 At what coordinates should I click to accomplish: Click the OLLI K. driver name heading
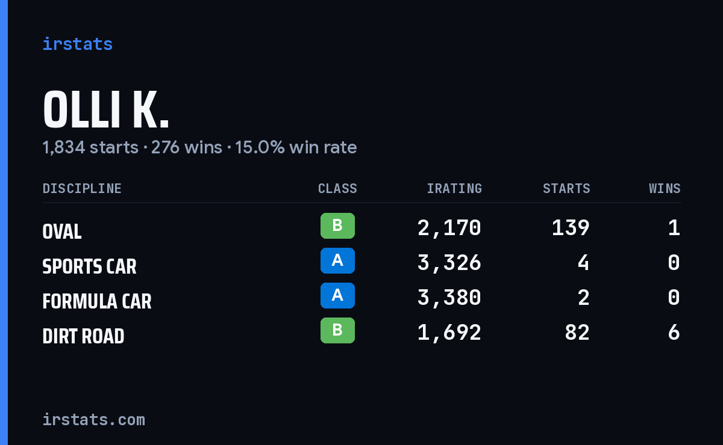106,109
